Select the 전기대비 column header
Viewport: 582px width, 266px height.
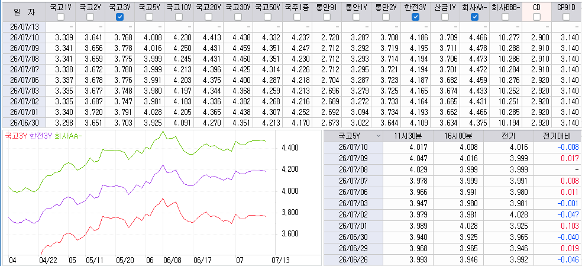coord(558,136)
